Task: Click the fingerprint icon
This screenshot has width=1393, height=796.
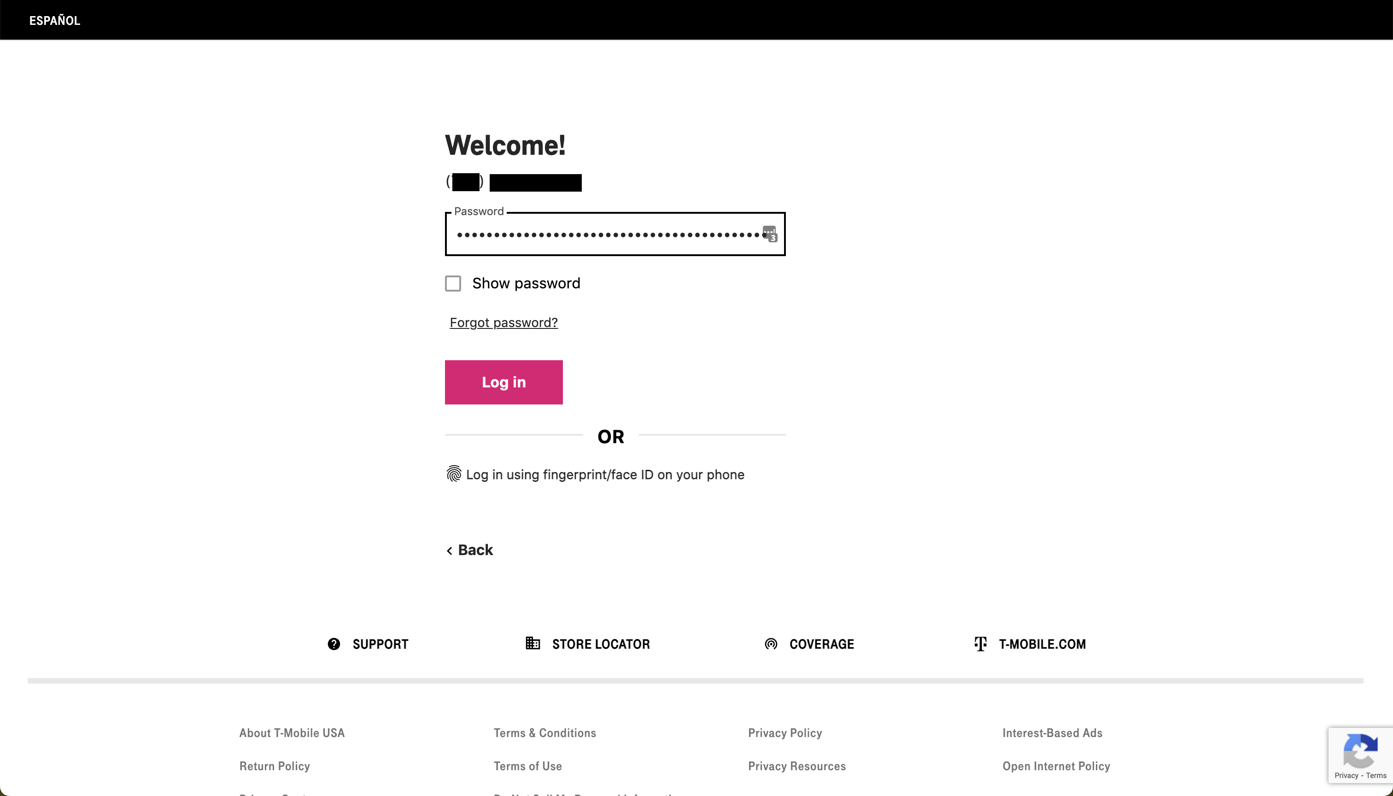Action: (453, 474)
